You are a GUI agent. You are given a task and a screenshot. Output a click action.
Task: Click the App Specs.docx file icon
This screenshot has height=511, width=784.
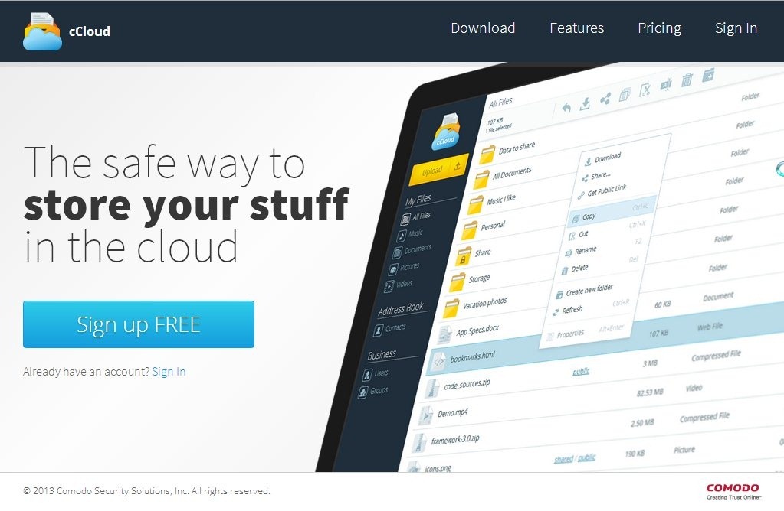click(x=444, y=334)
